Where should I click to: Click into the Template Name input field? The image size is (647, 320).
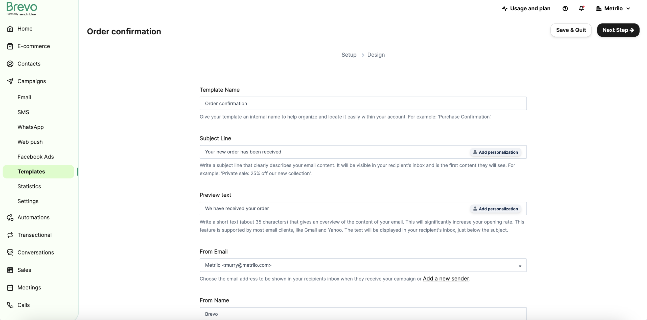pos(363,103)
